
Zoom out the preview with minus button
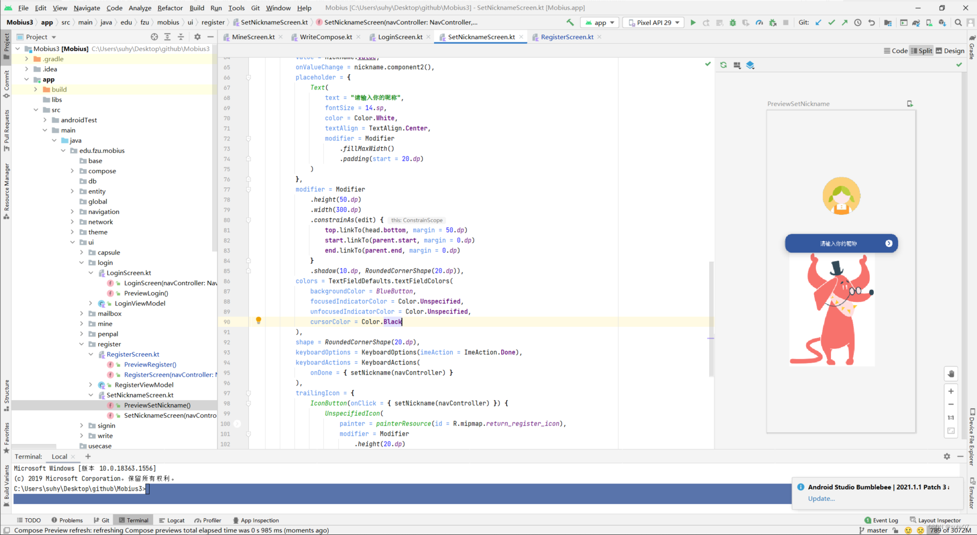tap(951, 404)
